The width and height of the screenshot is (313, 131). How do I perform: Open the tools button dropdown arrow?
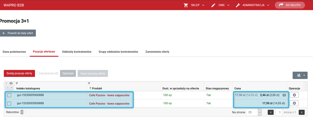[304, 75]
